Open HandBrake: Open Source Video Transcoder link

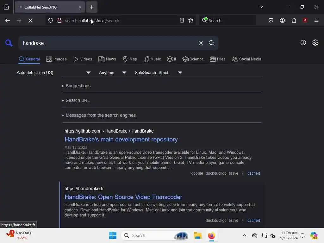pos(123,197)
